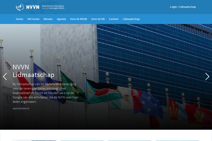Click the Nederlandse Vereniging voor de Verenigde Naties tagline
Screen dimensions: 212x141
point(53,7)
